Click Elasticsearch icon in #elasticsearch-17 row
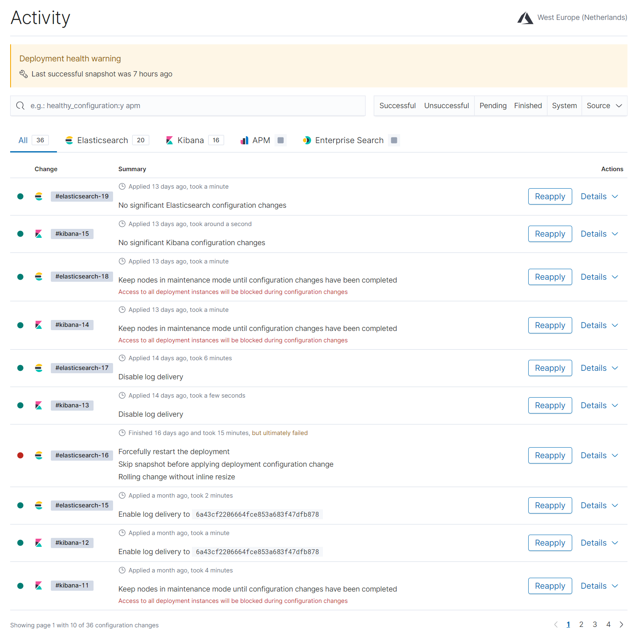This screenshot has width=634, height=644. click(x=39, y=368)
